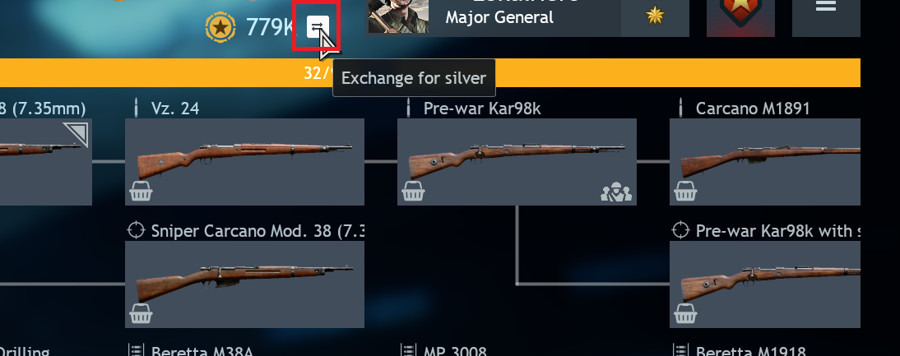Select the Sniper Carcano Mod. 38 card
900x356 pixels.
click(x=244, y=284)
